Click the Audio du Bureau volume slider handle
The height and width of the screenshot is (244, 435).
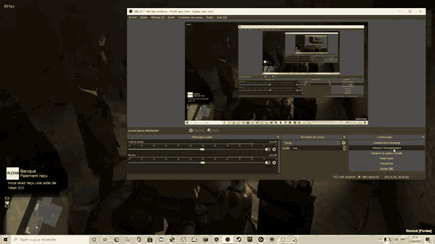pos(203,149)
